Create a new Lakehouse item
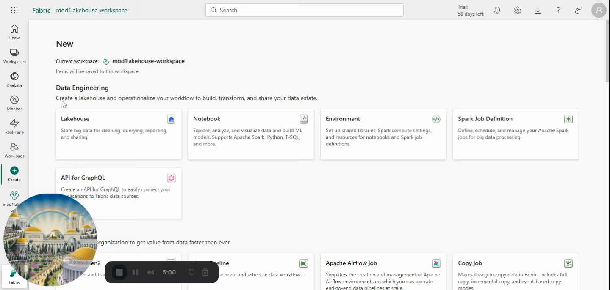 pyautogui.click(x=118, y=134)
